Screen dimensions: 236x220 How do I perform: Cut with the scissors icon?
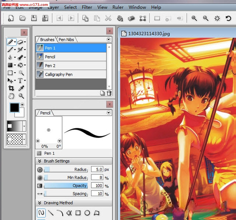[x=108, y=18]
